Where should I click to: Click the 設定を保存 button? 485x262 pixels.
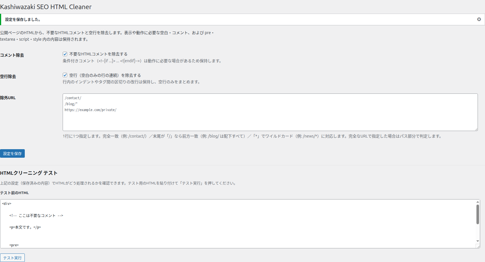point(12,153)
